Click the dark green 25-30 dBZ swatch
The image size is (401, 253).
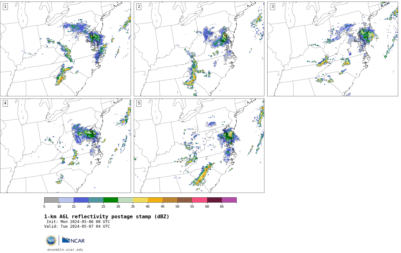[111, 200]
